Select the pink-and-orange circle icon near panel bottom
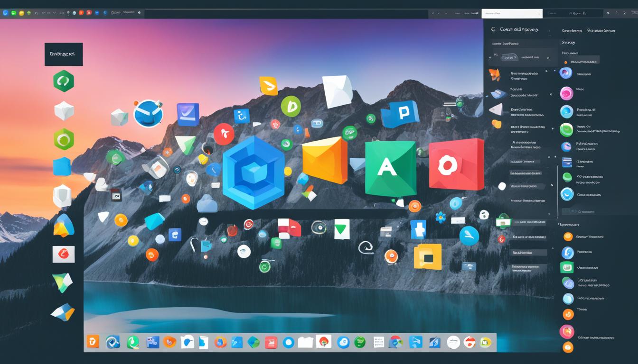This screenshot has height=364, width=638. pyautogui.click(x=567, y=331)
